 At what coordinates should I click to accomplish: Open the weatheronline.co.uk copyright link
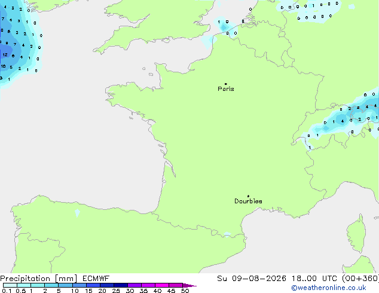point(329,288)
